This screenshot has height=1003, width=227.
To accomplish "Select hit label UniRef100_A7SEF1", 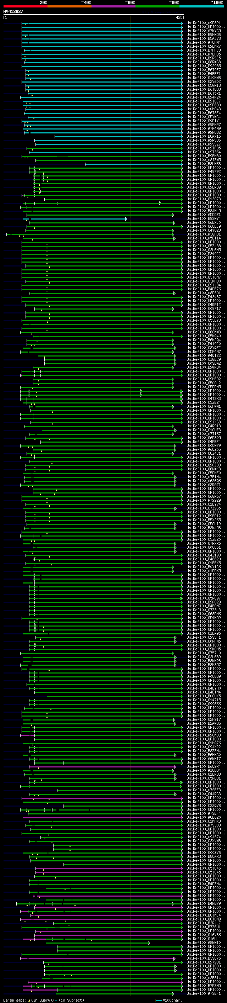I will point(204,994).
